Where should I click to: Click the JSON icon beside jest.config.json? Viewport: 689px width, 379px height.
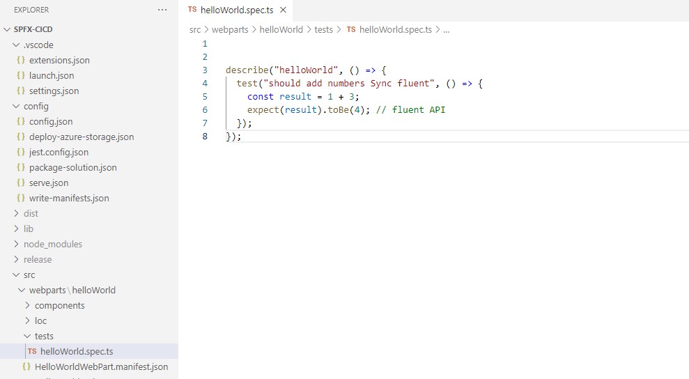coord(21,153)
